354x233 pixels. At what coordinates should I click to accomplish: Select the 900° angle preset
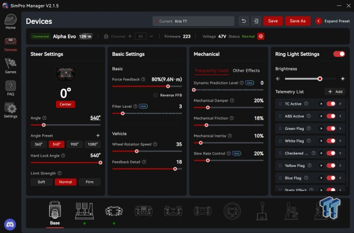pyautogui.click(x=74, y=144)
